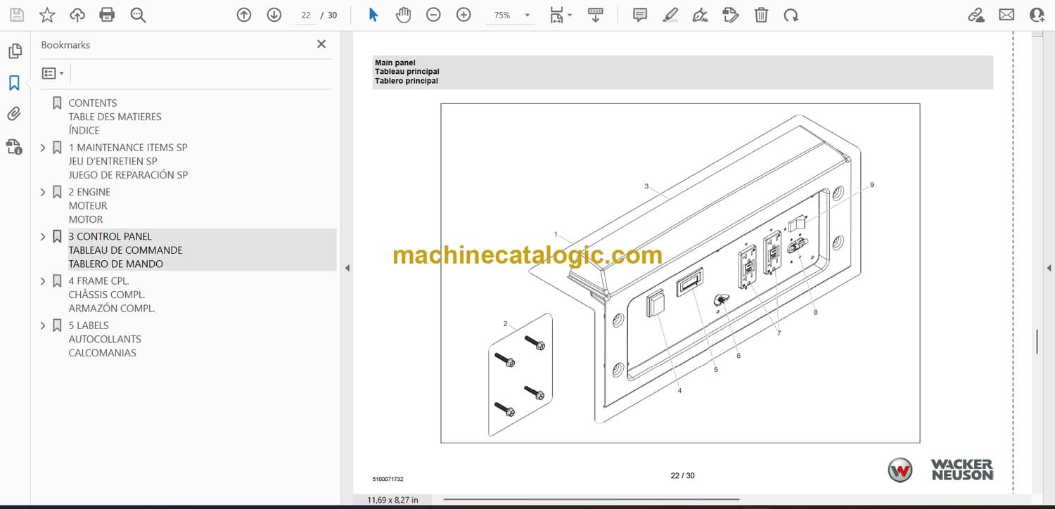
Task: Bookmark this file with the star icon
Action: [47, 15]
